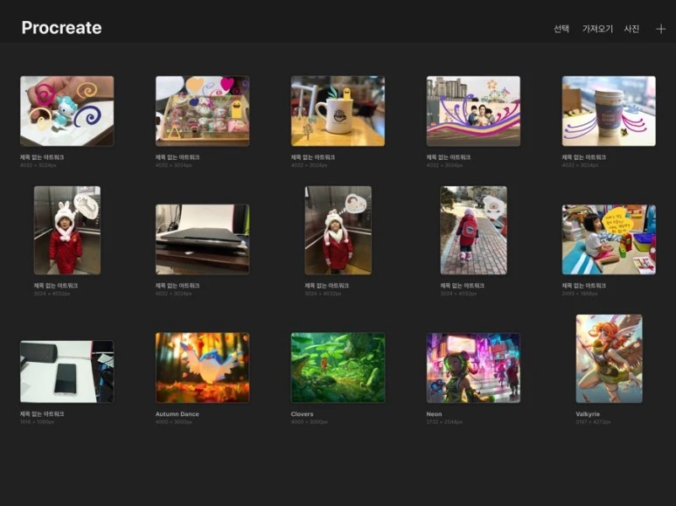676x506 pixels.
Task: Open 가져오기 to import a file
Action: click(x=597, y=29)
